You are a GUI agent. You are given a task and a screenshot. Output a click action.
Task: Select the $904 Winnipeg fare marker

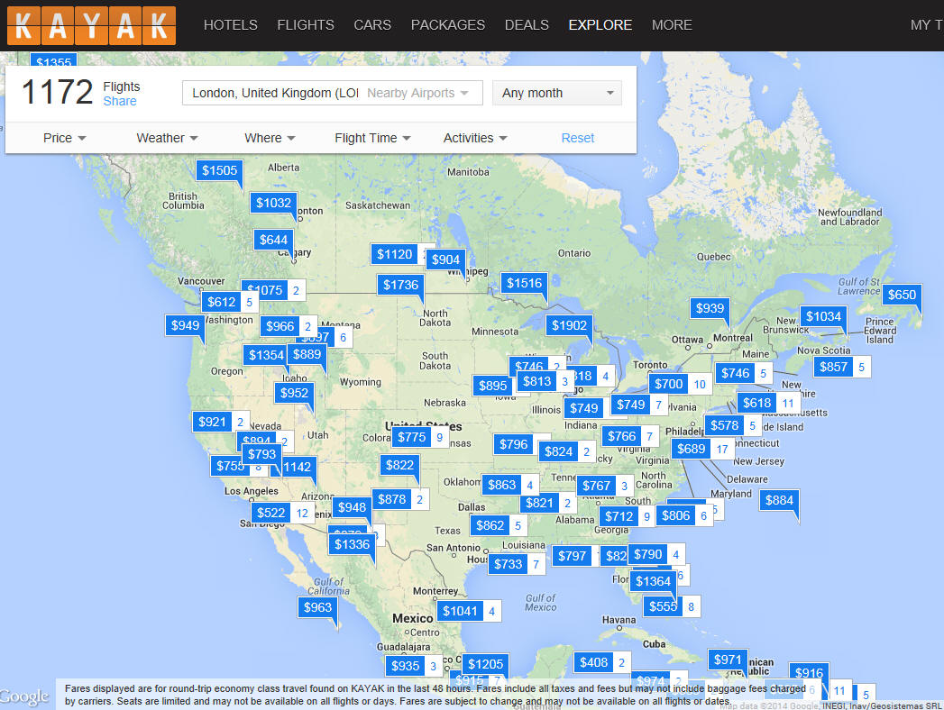[x=445, y=259]
